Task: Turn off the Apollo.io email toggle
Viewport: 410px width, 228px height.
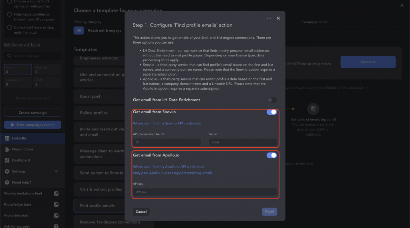Action: point(271,155)
